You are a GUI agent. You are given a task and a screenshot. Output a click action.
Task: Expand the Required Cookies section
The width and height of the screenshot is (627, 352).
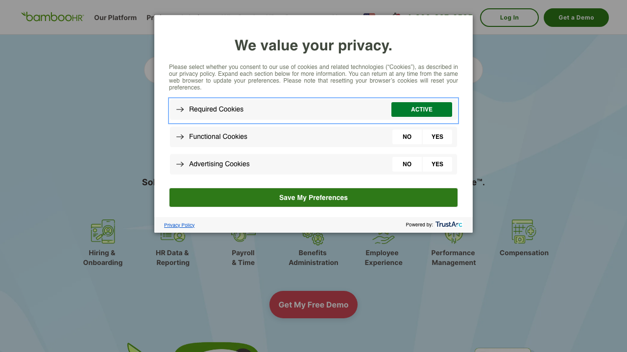[180, 110]
